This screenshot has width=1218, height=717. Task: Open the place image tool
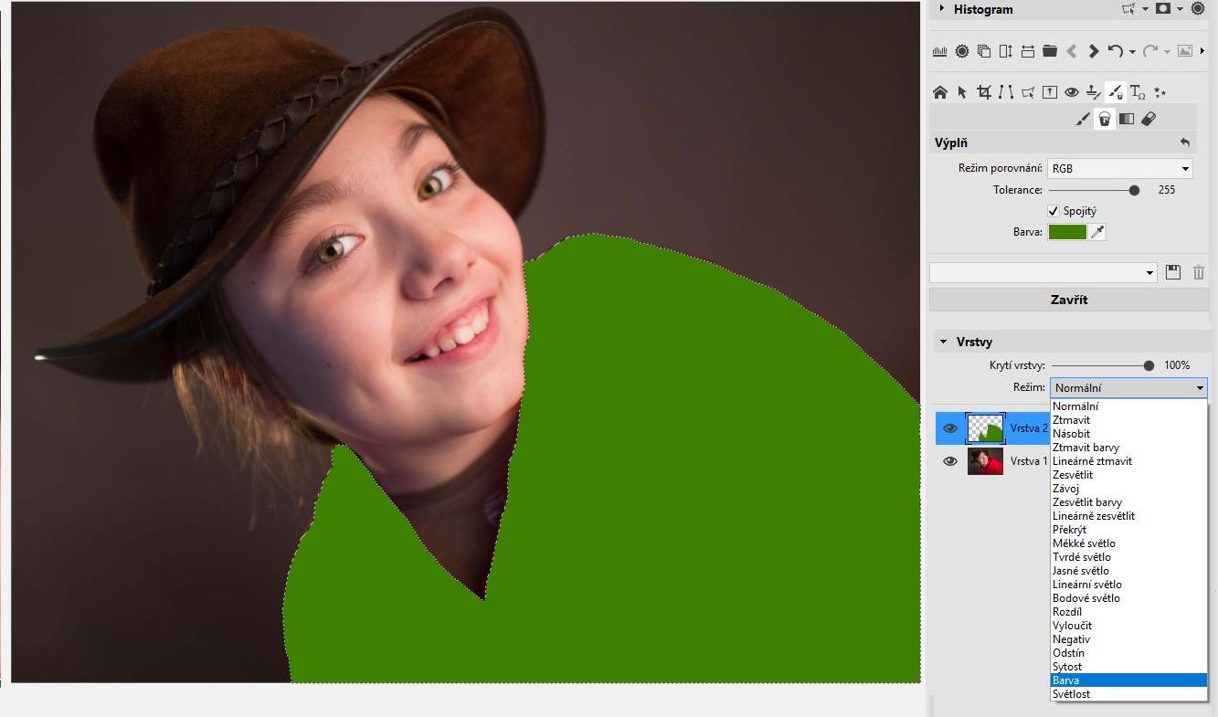tap(1049, 92)
